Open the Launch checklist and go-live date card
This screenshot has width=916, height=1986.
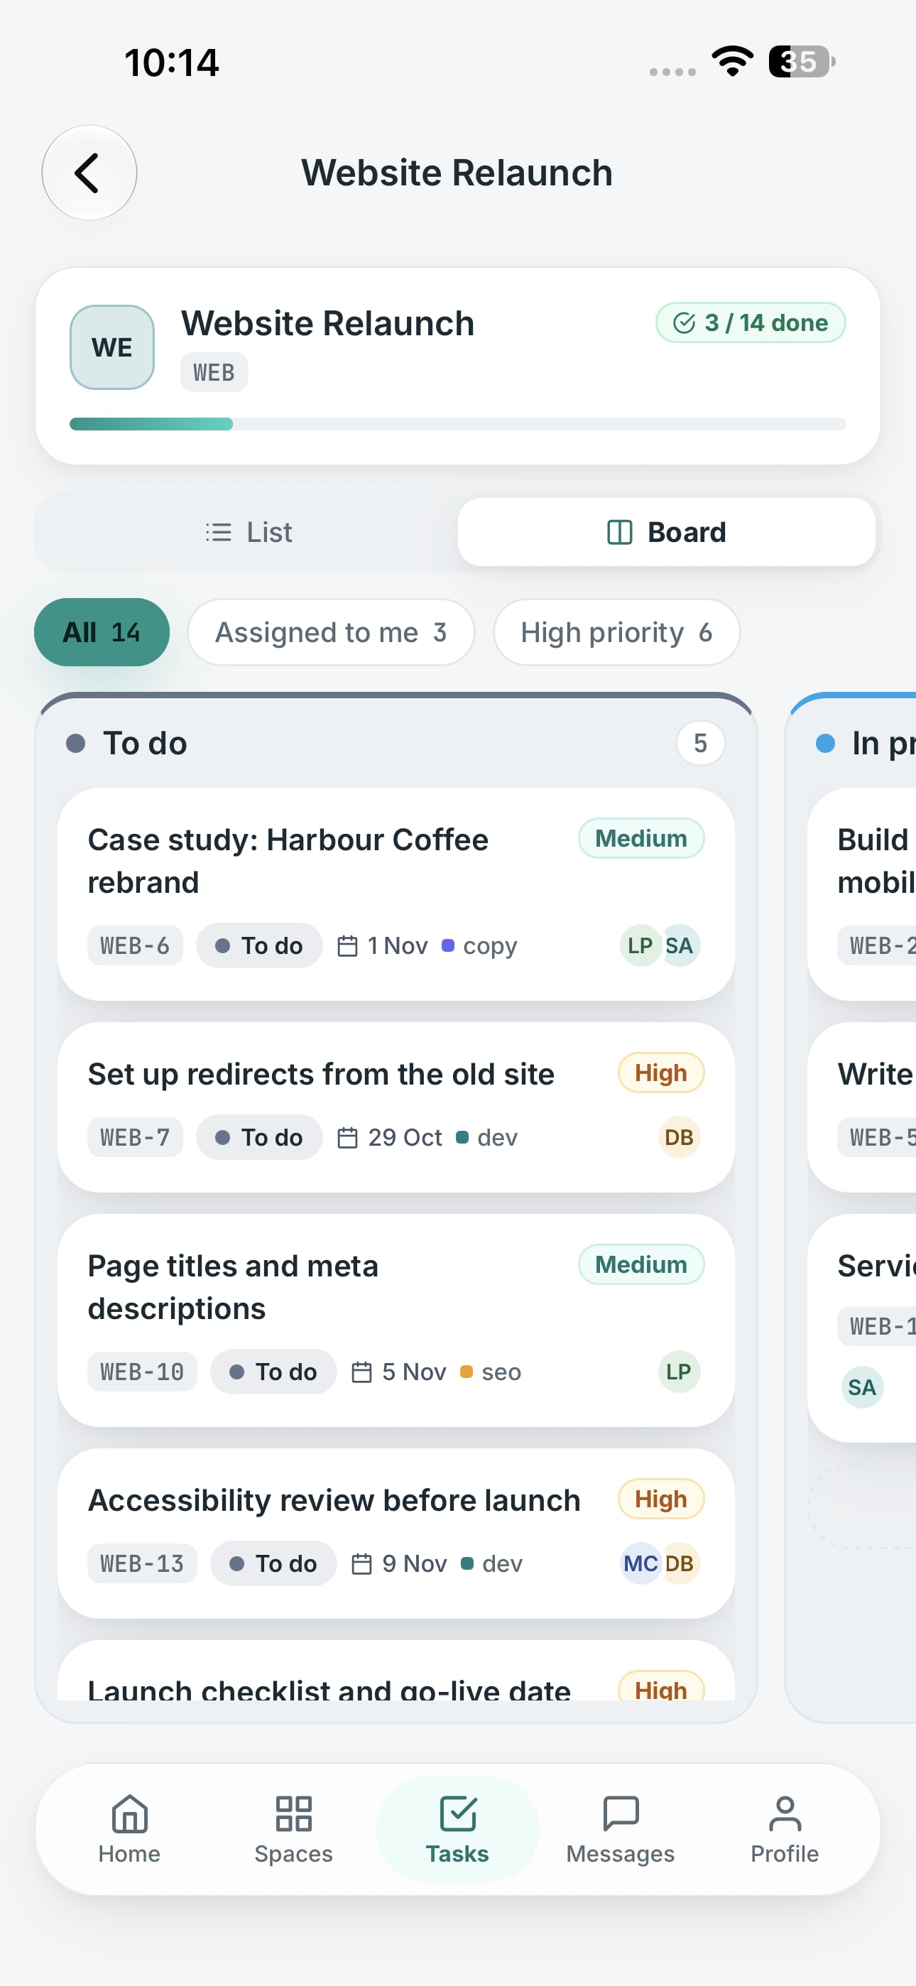(x=396, y=1671)
